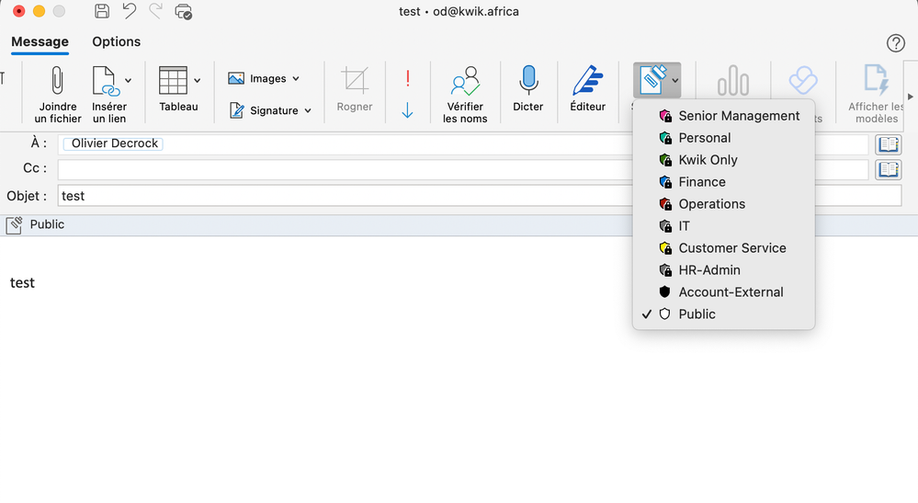Mark message as high importance
918x503 pixels.
[407, 78]
